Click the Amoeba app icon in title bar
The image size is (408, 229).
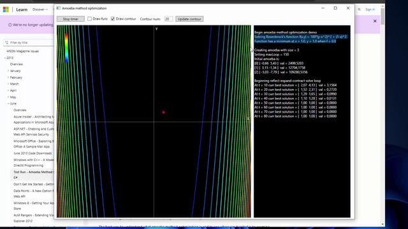pyautogui.click(x=59, y=8)
